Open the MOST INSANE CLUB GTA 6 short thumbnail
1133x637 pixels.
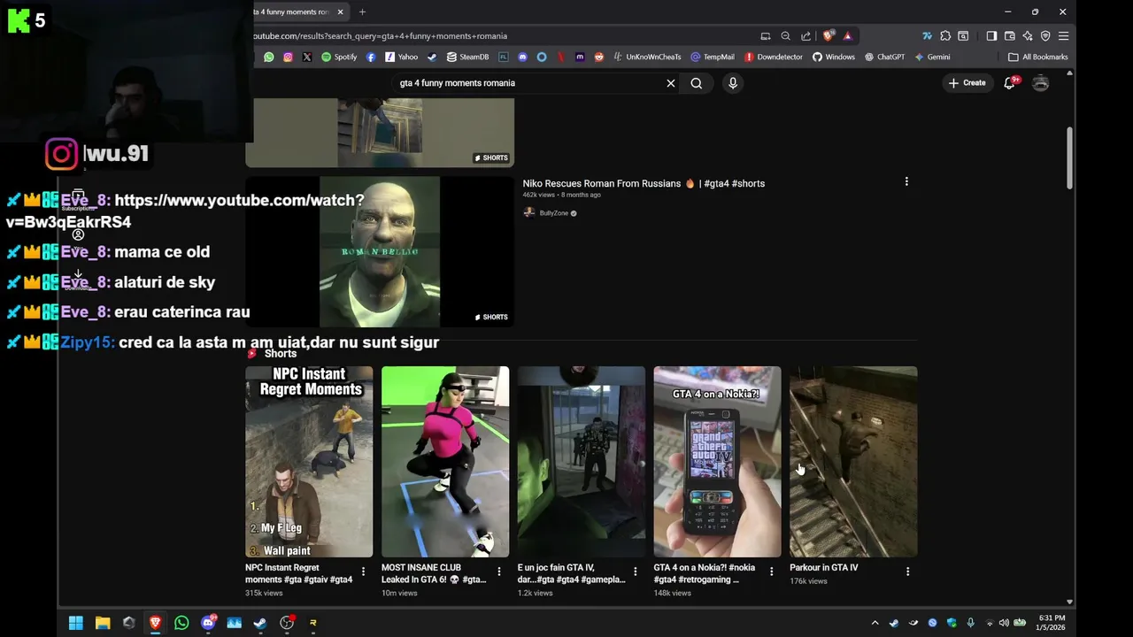(x=445, y=462)
